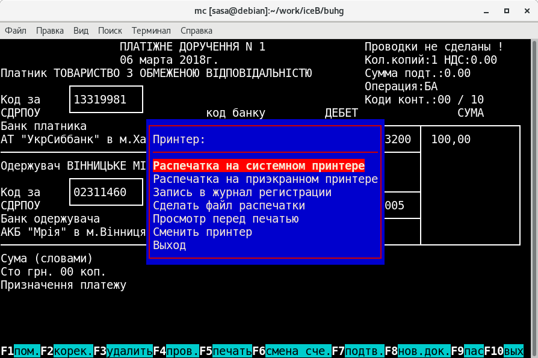
Task: Click Сто грн. 00 коп. text
Action: pos(53,272)
